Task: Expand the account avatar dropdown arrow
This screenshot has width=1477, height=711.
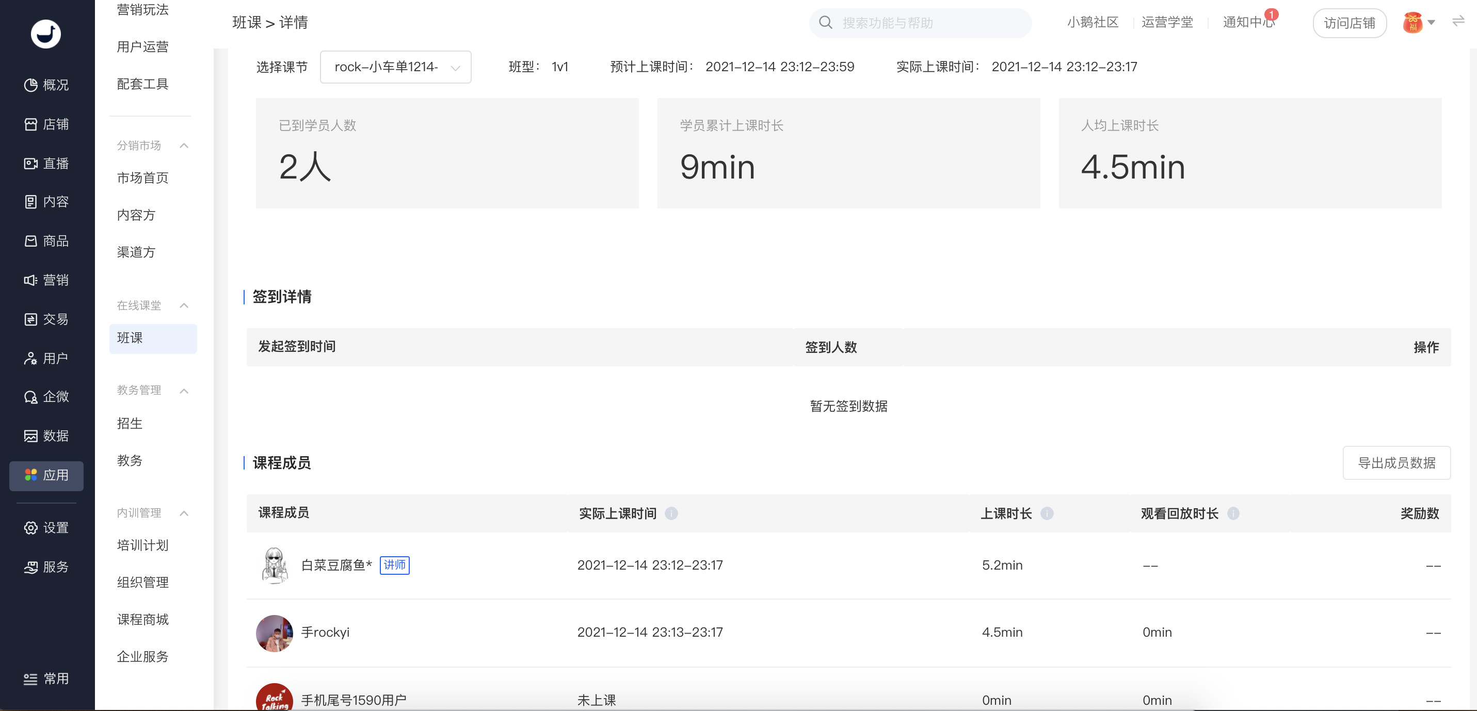Action: coord(1432,23)
